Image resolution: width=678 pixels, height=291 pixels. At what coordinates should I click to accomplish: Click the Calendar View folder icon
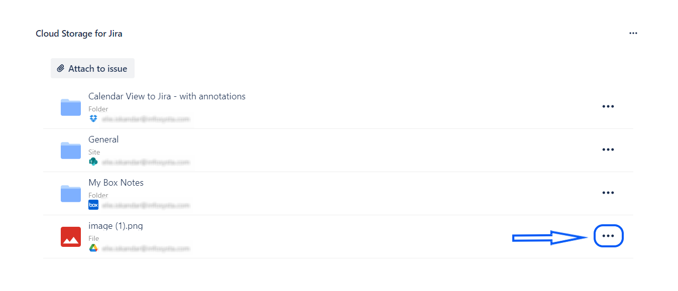[71, 107]
